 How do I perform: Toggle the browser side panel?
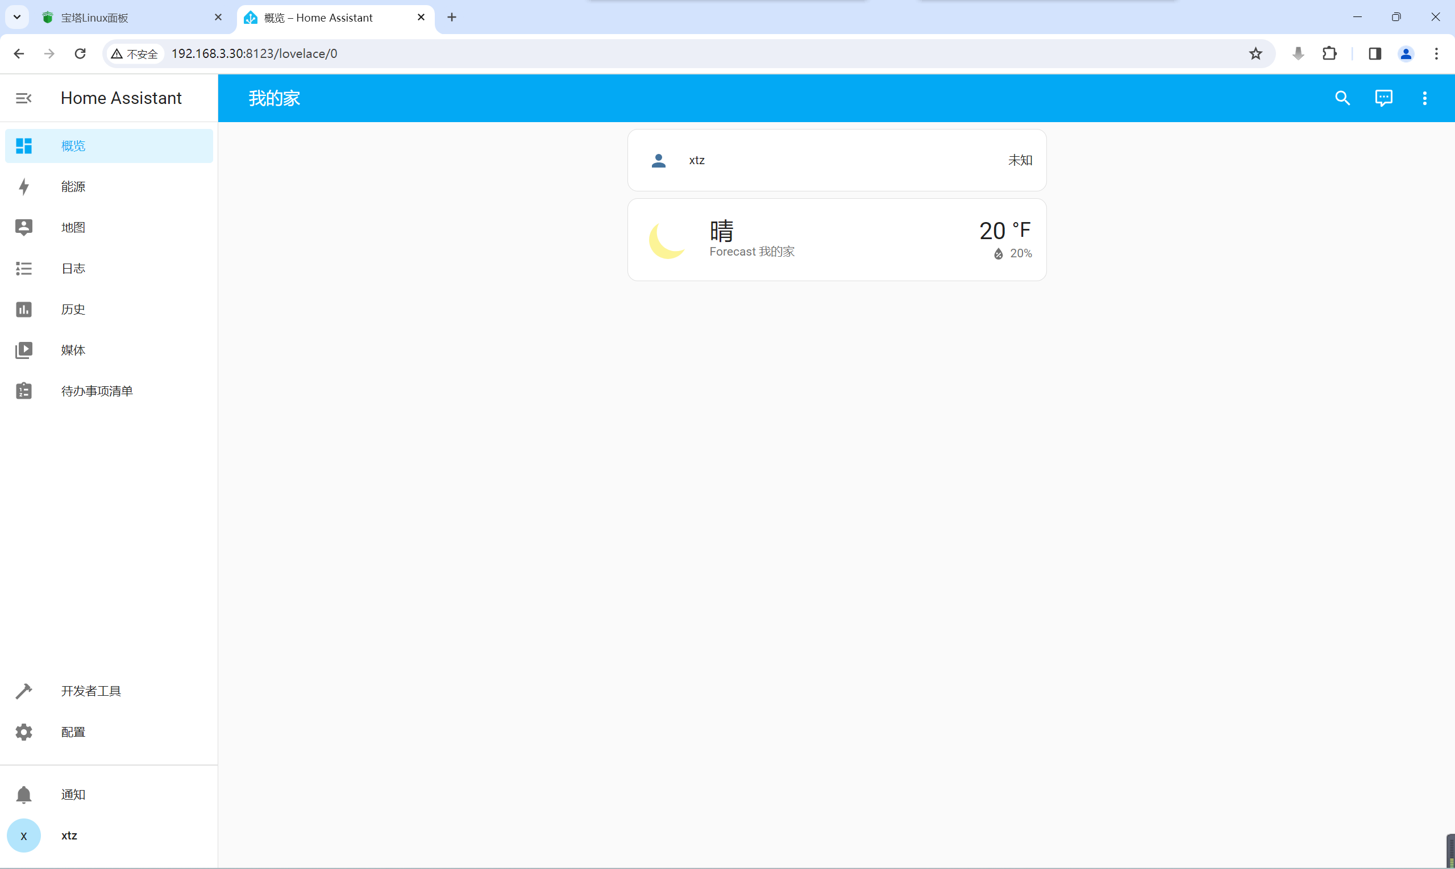(1375, 54)
